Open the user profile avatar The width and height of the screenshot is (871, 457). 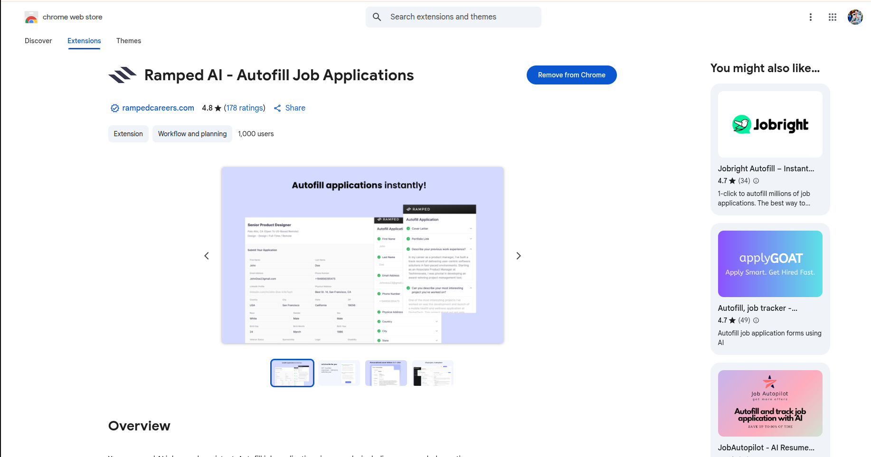(x=855, y=17)
